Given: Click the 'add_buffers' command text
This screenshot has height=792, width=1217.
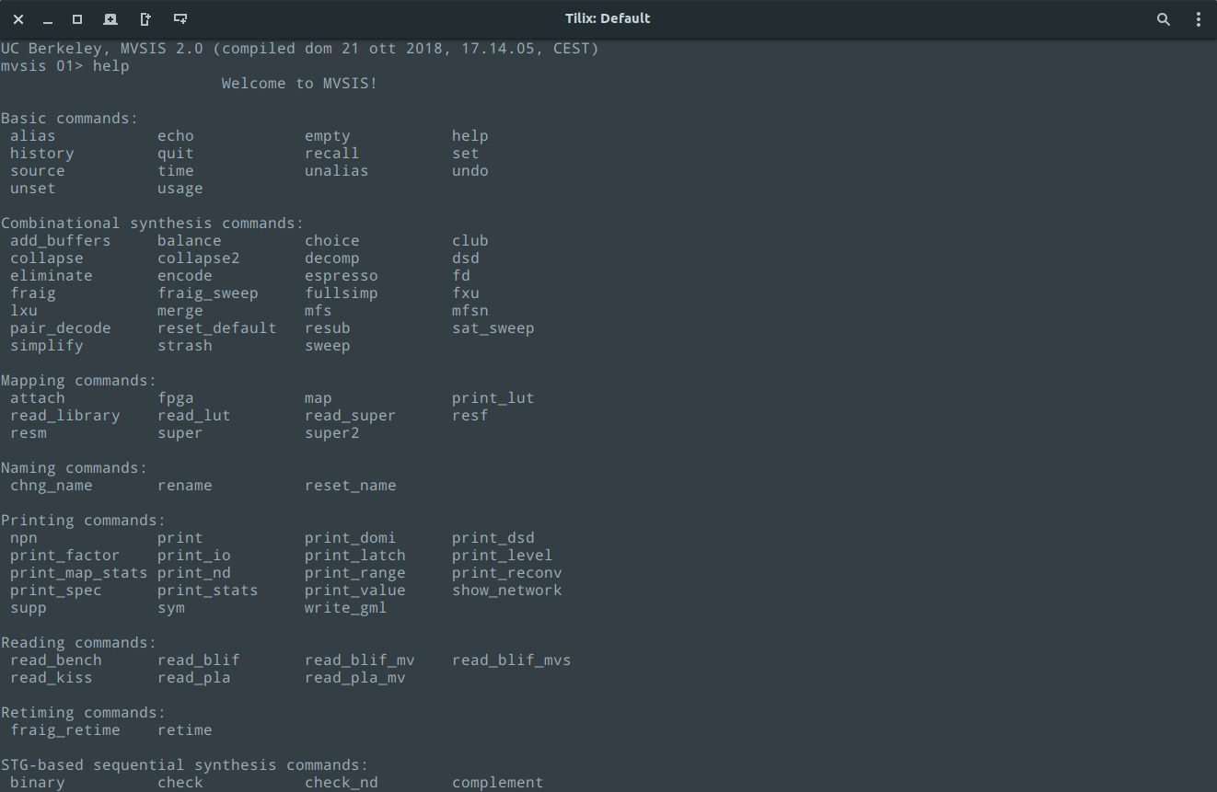Looking at the screenshot, I should pyautogui.click(x=61, y=241).
